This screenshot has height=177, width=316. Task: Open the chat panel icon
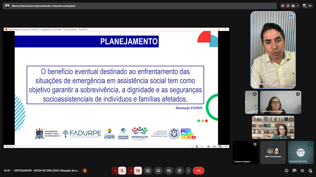[294, 171]
